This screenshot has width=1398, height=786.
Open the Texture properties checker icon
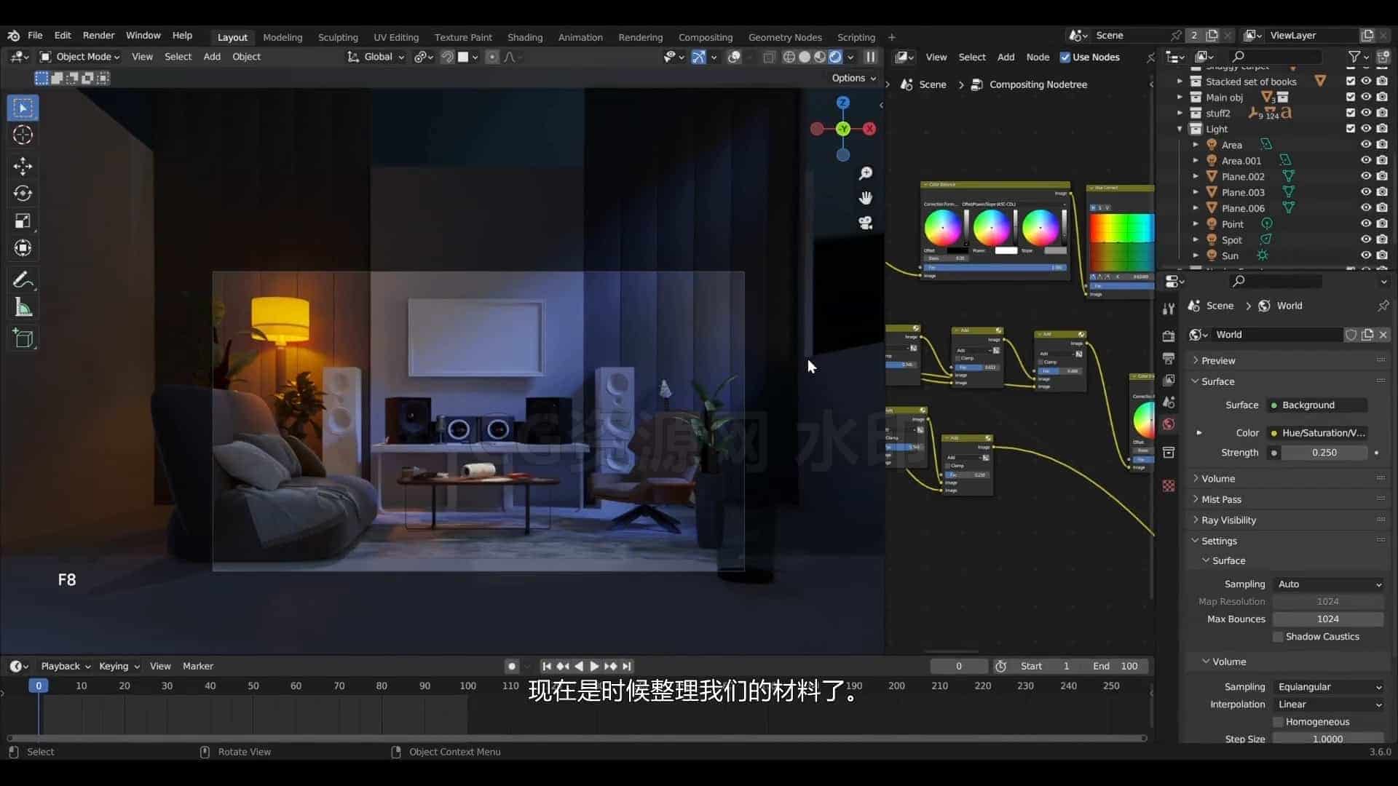click(x=1169, y=486)
